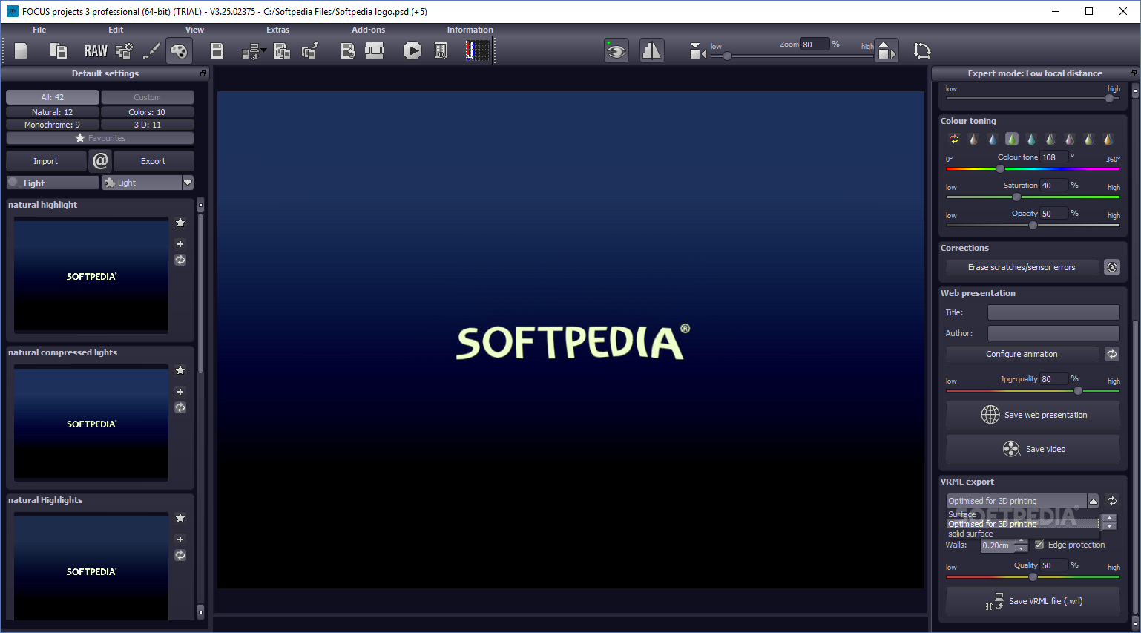1141x633 pixels.
Task: Click the scratch correction settings icon
Action: 1112,267
